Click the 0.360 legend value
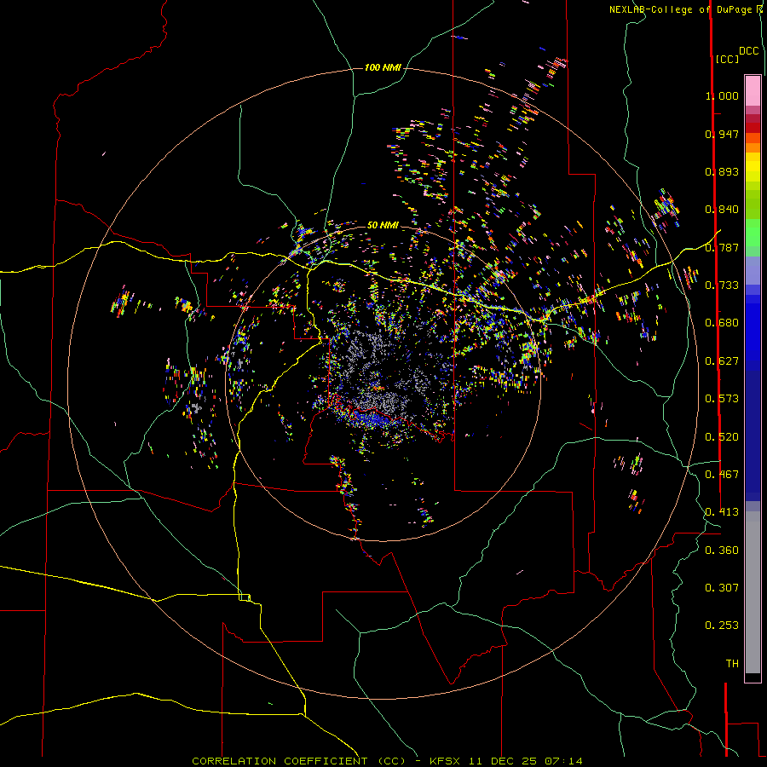This screenshot has width=767, height=767. tap(722, 551)
